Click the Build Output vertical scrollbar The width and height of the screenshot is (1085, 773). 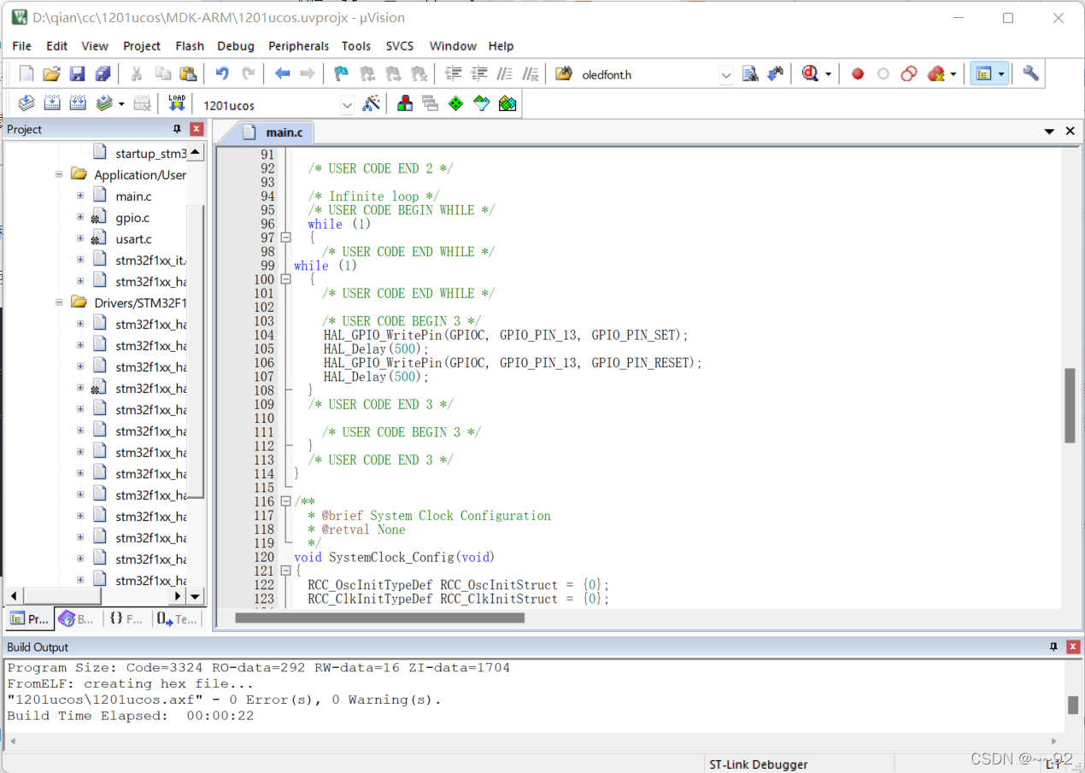tap(1073, 705)
